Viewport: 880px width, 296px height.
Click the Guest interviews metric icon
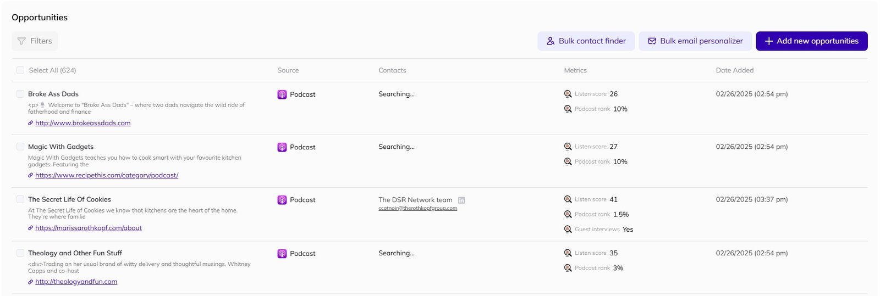pos(568,230)
